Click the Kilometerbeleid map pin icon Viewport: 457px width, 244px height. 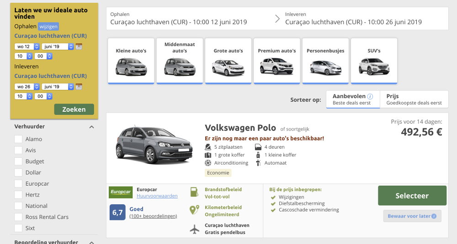(x=194, y=210)
